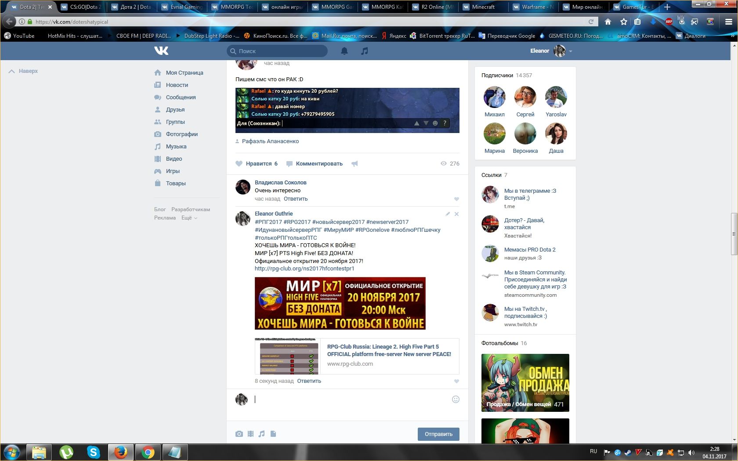
Task: Switch to the Minecraft browser tab
Action: pos(483,7)
